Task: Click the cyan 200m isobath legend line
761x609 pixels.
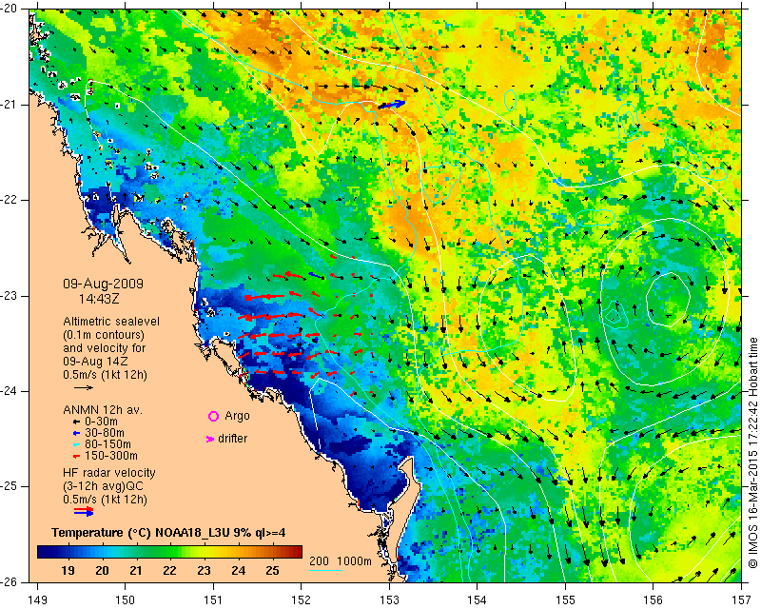Action: coord(325,570)
